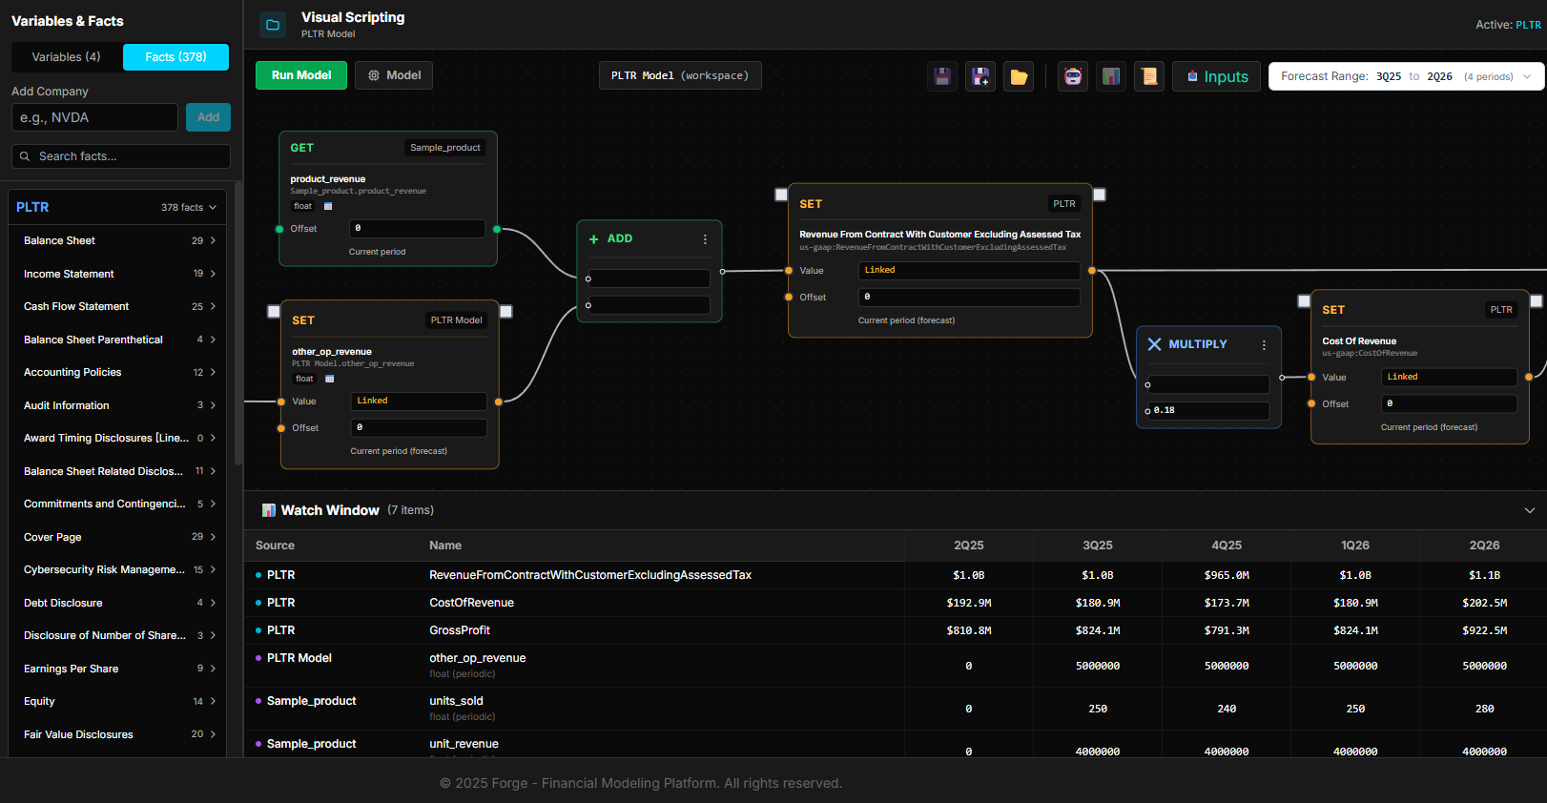1547x803 pixels.
Task: Toggle left square handle of Revenue SET node
Action: coord(781,195)
